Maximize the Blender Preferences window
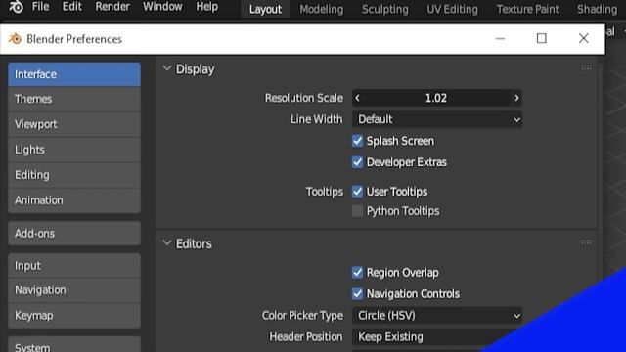Viewport: 626px width, 352px height. point(541,39)
